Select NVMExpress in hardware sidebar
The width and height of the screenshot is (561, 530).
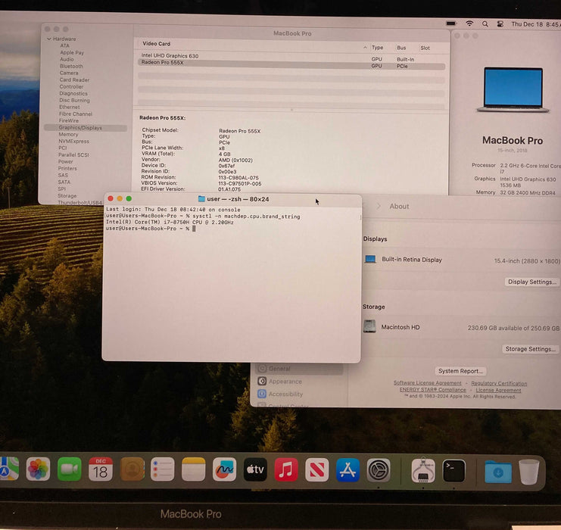click(x=73, y=142)
